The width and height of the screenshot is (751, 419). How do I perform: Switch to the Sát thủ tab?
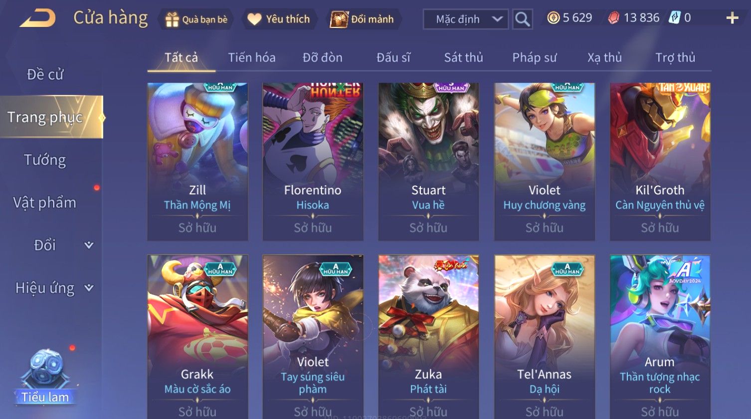tap(463, 58)
